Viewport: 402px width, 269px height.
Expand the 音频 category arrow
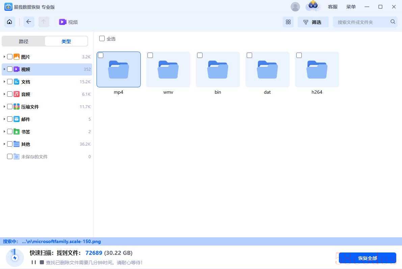(4, 94)
